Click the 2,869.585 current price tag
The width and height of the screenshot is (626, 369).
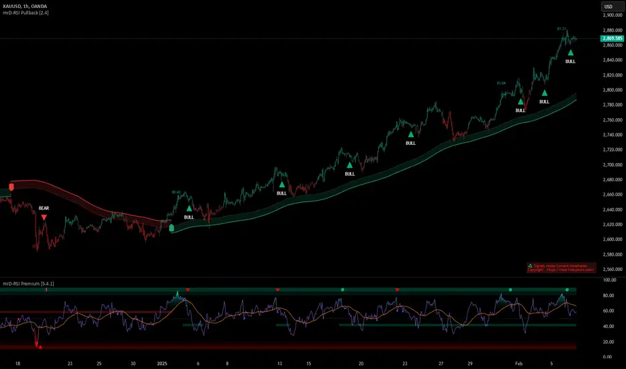[x=612, y=38]
